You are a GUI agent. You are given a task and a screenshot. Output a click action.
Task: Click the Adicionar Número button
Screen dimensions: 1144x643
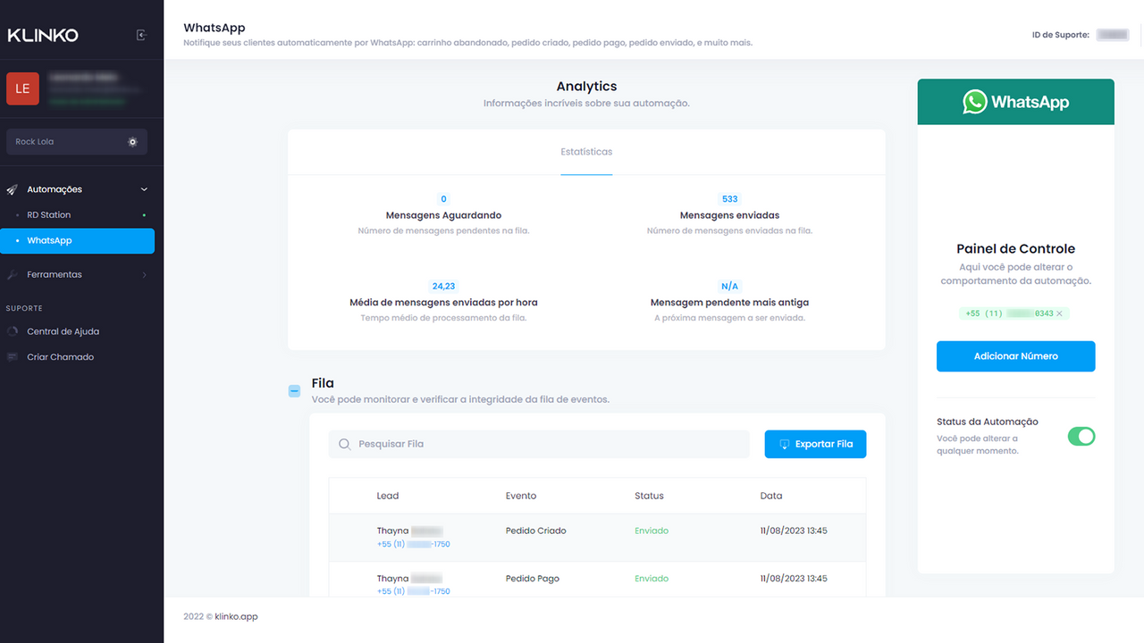1015,356
